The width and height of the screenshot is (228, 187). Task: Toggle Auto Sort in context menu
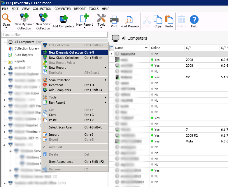pos(55,147)
